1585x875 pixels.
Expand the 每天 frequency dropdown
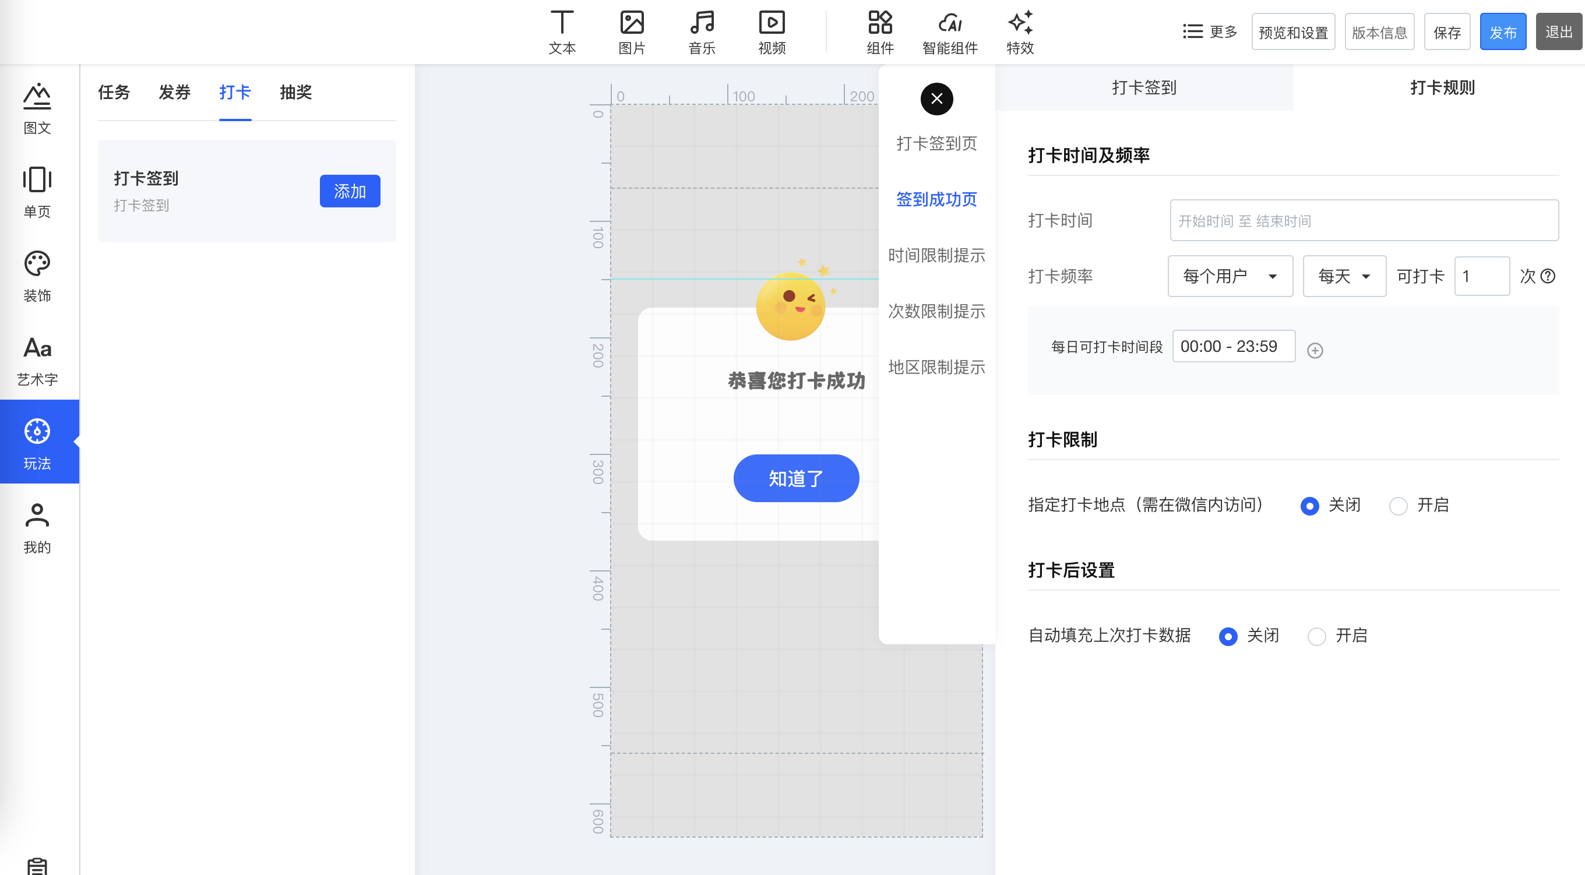[1344, 276]
